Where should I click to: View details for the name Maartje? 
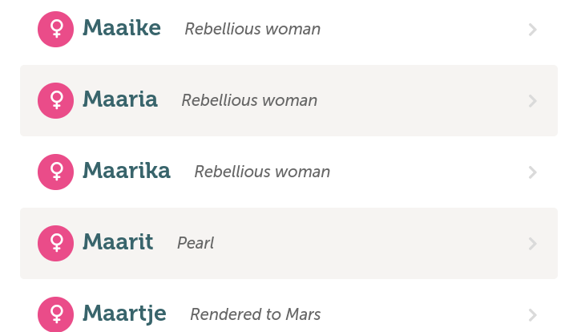124,314
